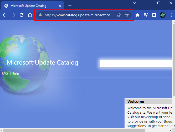Close the Microsoft Update Catalog tab

point(60,6)
